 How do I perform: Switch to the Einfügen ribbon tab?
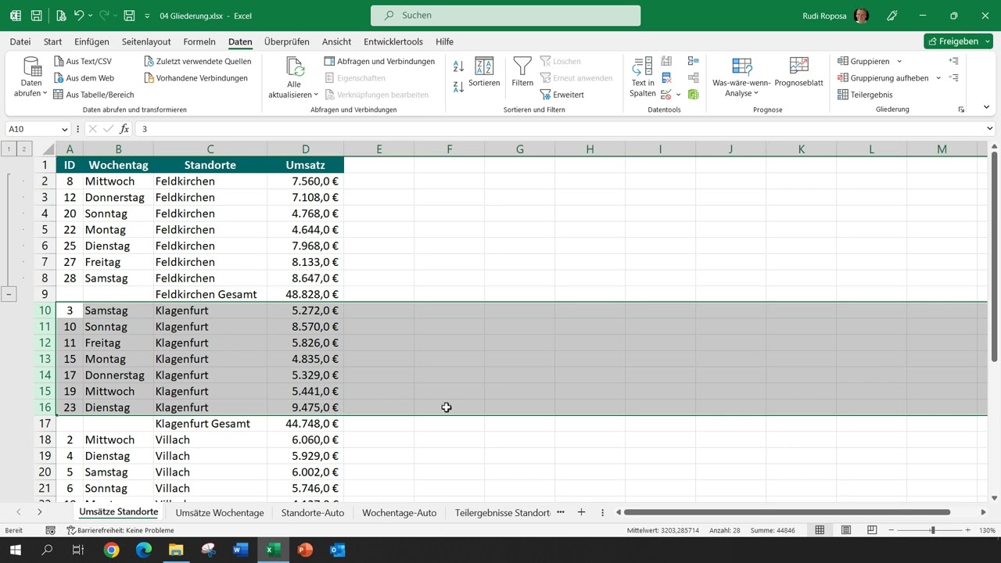coord(92,41)
